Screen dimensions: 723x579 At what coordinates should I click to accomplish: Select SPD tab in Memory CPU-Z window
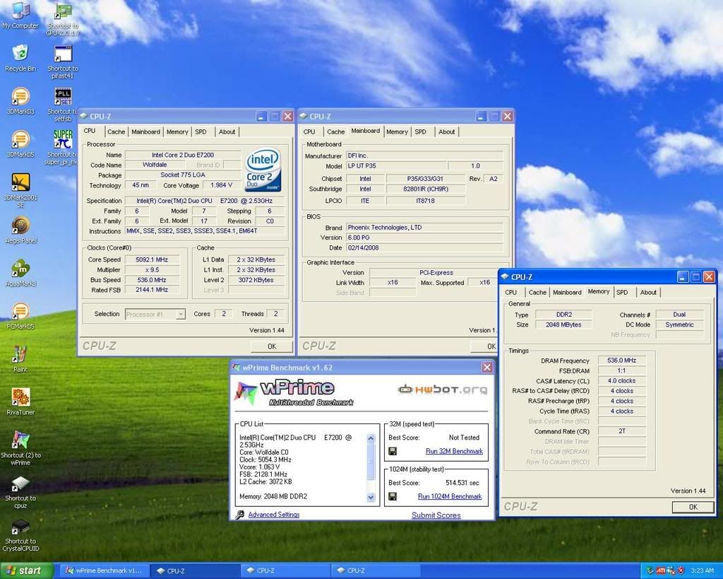point(622,292)
